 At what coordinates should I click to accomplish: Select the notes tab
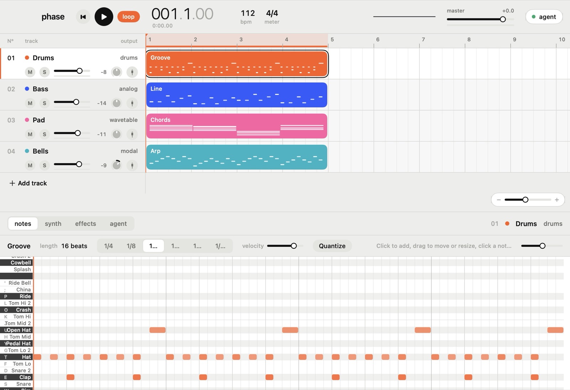tap(23, 224)
